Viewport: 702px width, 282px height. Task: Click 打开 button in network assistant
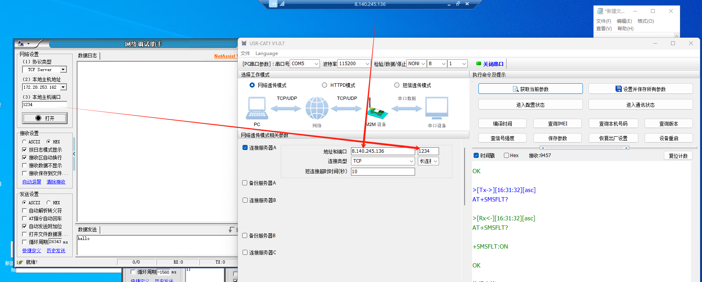pos(45,118)
